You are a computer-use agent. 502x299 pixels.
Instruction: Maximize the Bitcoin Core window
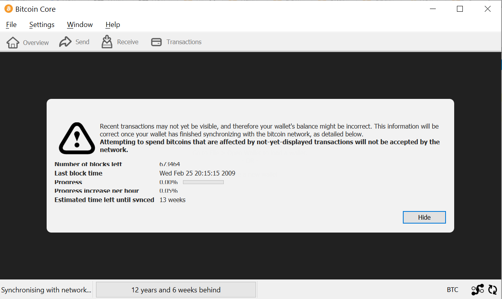point(460,9)
